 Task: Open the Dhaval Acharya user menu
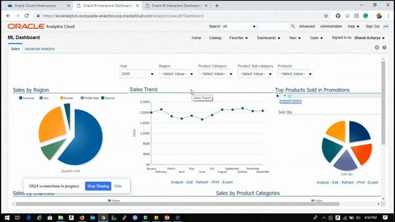point(370,38)
